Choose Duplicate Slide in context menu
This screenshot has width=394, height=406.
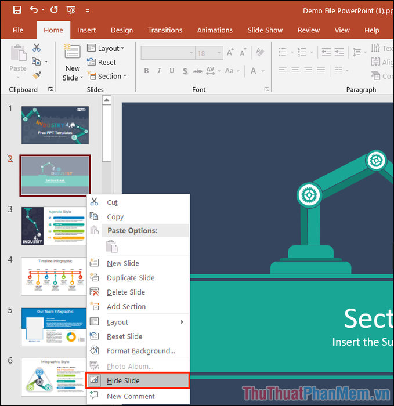click(x=138, y=278)
